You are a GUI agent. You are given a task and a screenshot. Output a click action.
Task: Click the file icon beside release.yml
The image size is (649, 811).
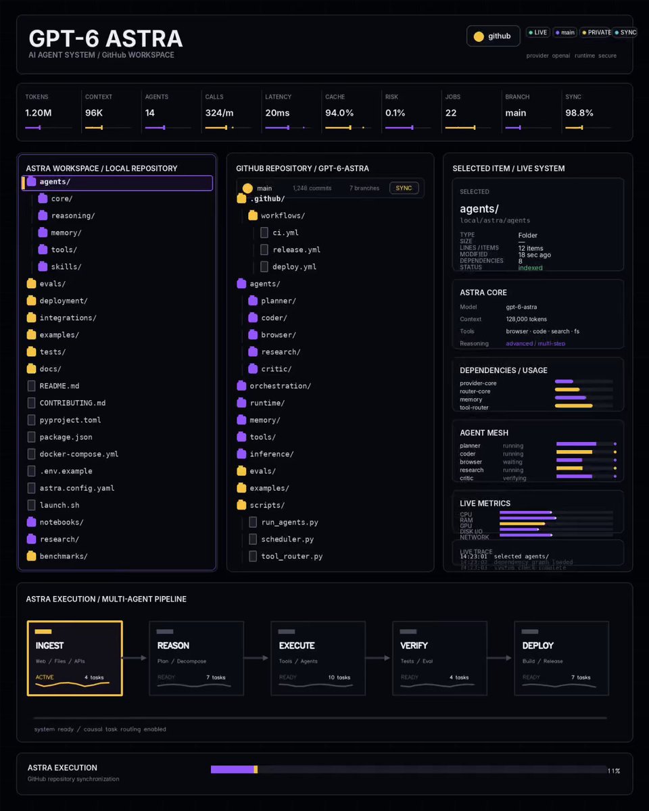point(264,249)
